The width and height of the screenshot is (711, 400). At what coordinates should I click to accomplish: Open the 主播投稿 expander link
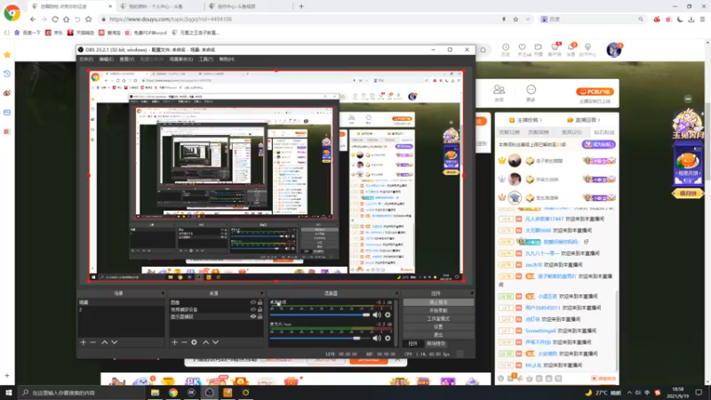[x=525, y=120]
